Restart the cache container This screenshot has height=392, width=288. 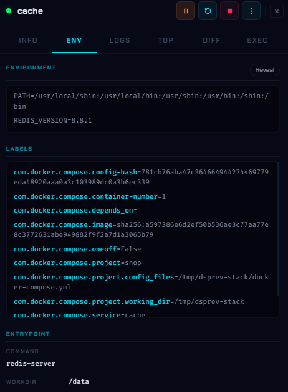(x=208, y=11)
